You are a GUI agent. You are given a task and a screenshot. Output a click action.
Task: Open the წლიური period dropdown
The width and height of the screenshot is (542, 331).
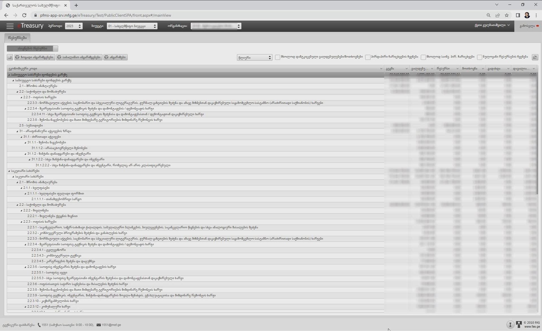tap(254, 58)
